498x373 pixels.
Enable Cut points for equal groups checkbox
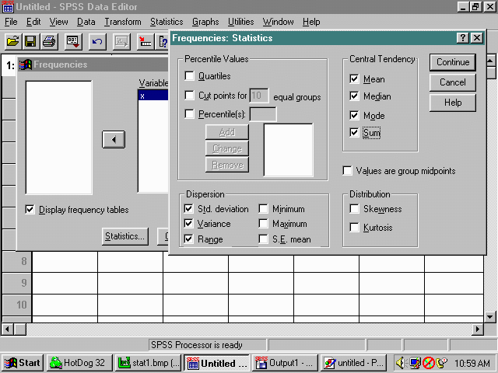189,95
